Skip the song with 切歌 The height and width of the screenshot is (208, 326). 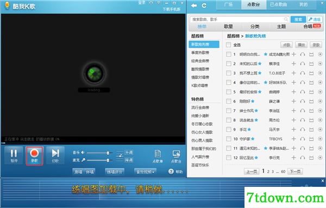click(55, 155)
